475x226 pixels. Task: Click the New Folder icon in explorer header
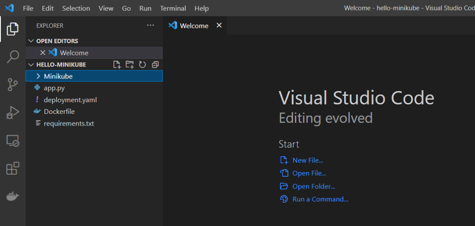129,65
